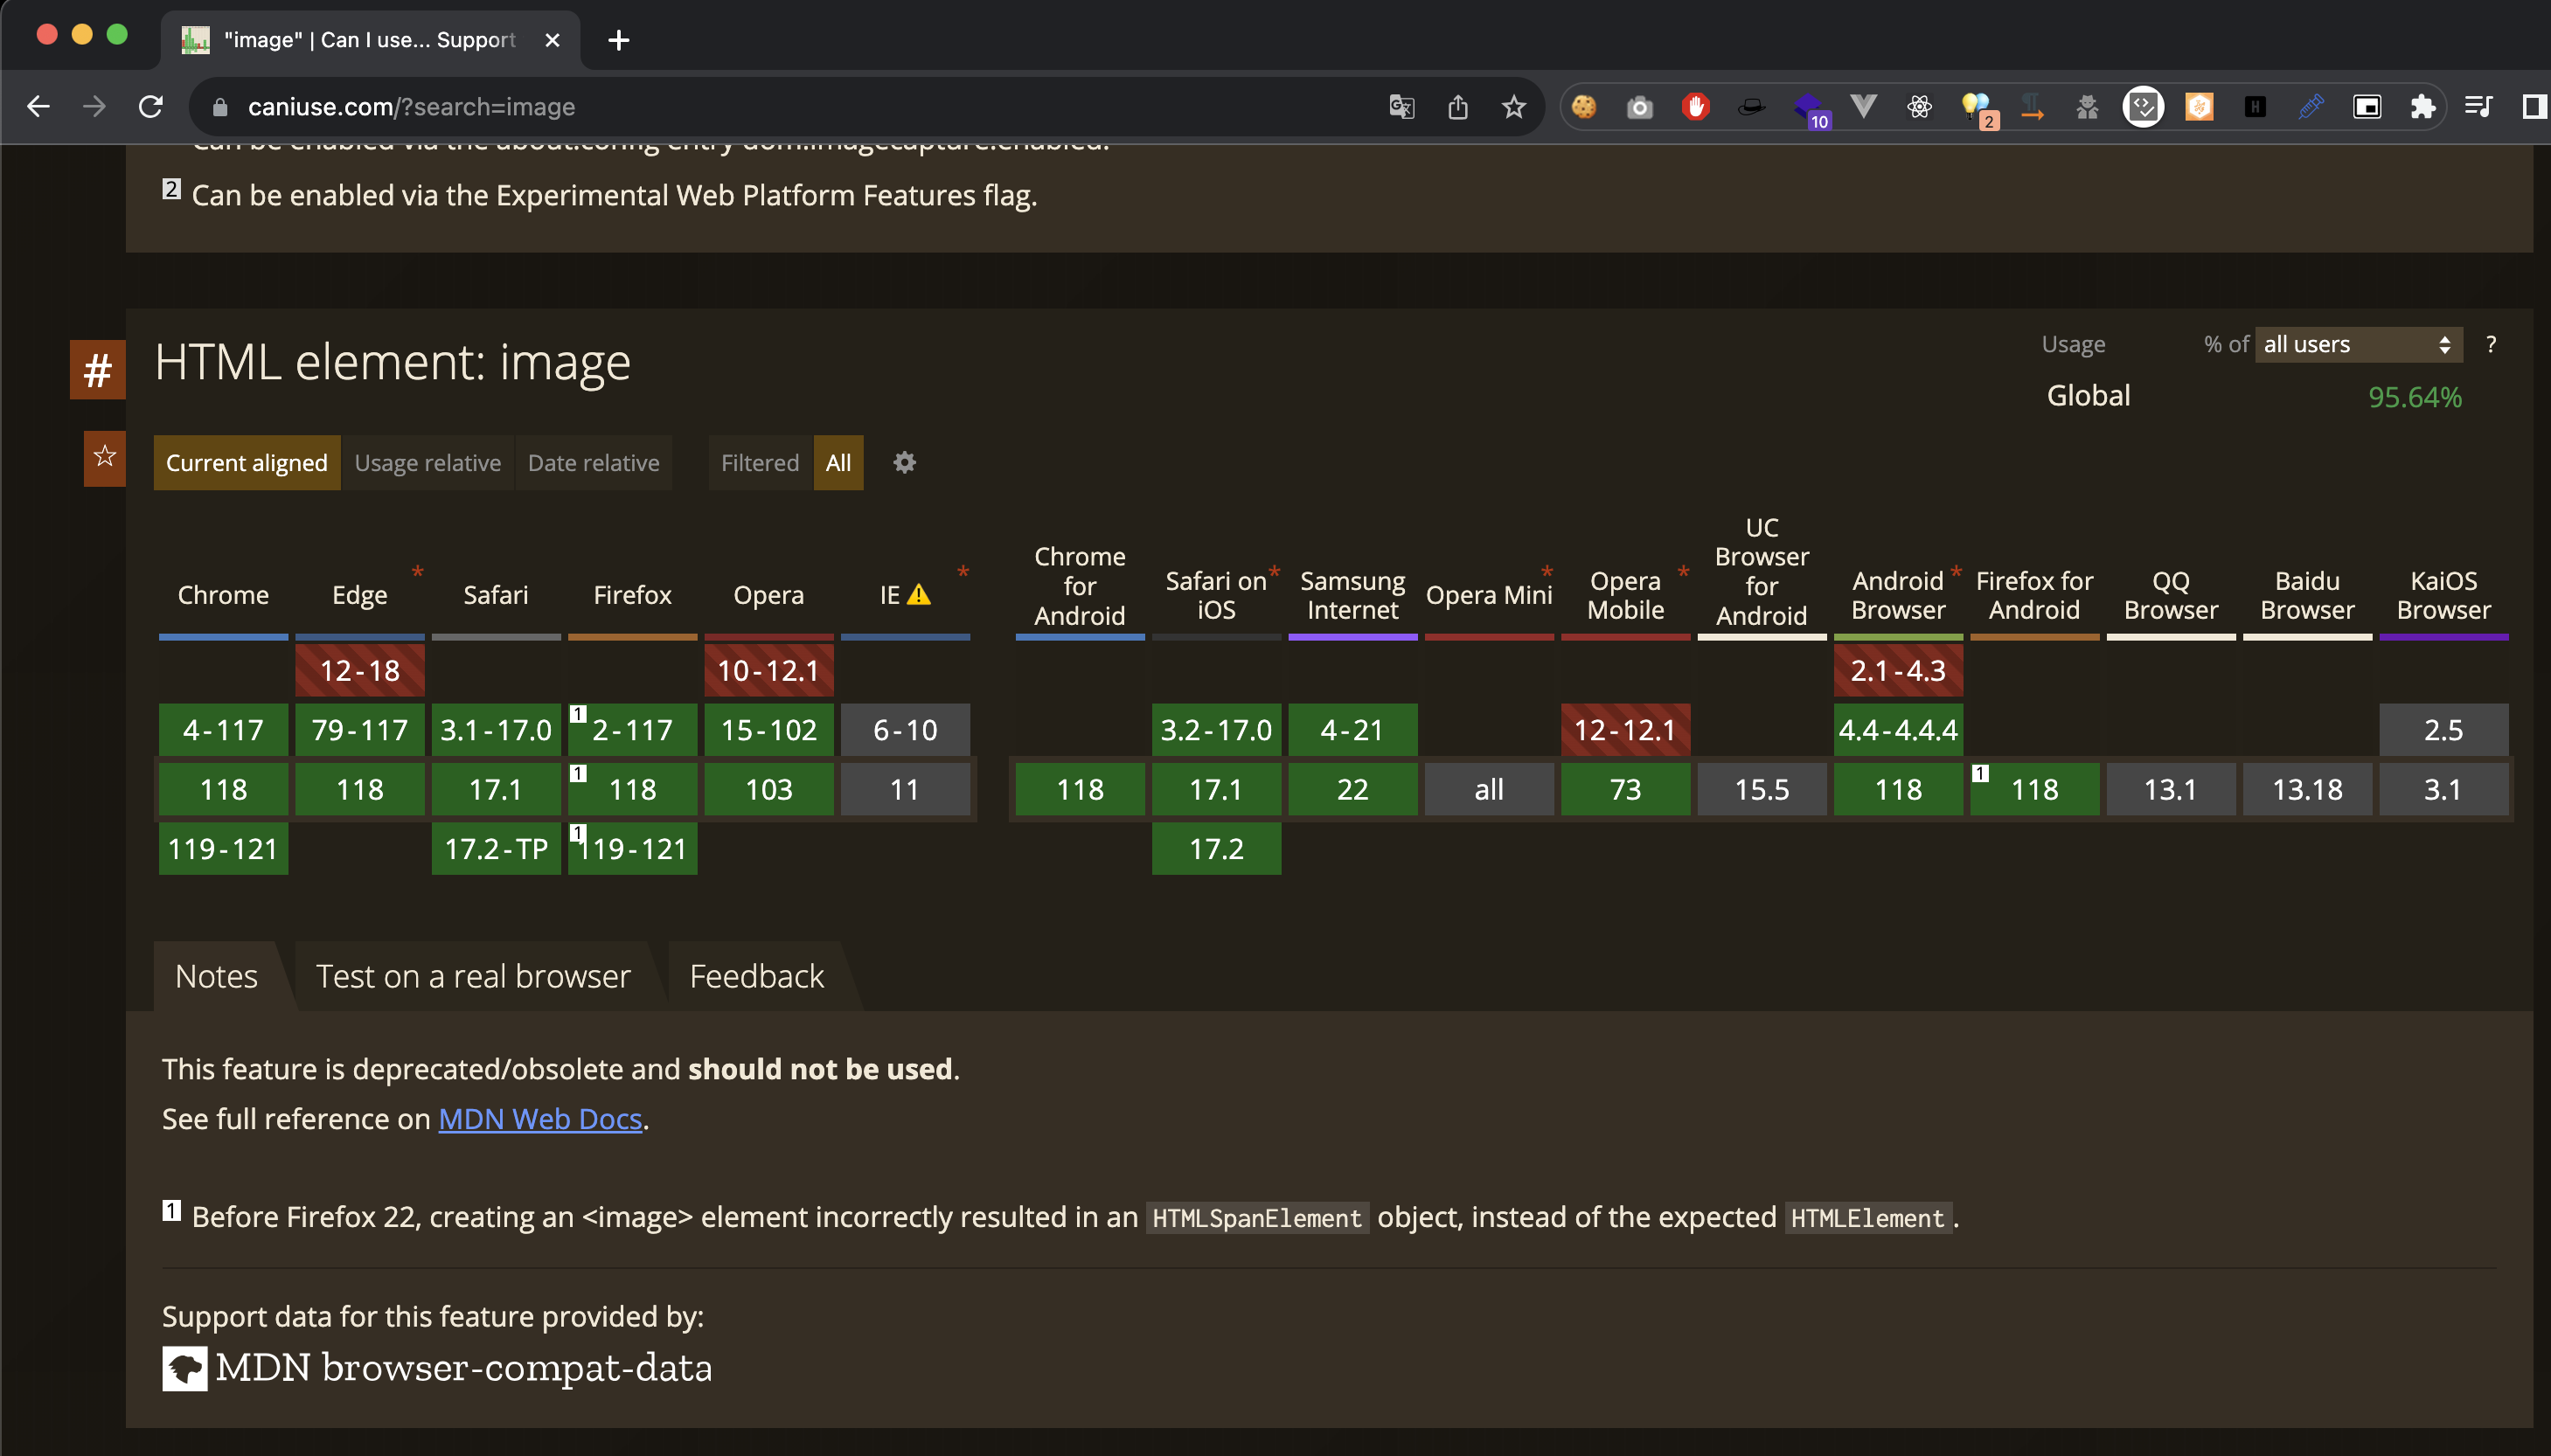Open the translate page icon in address bar
Image resolution: width=2551 pixels, height=1456 pixels.
pos(1401,107)
